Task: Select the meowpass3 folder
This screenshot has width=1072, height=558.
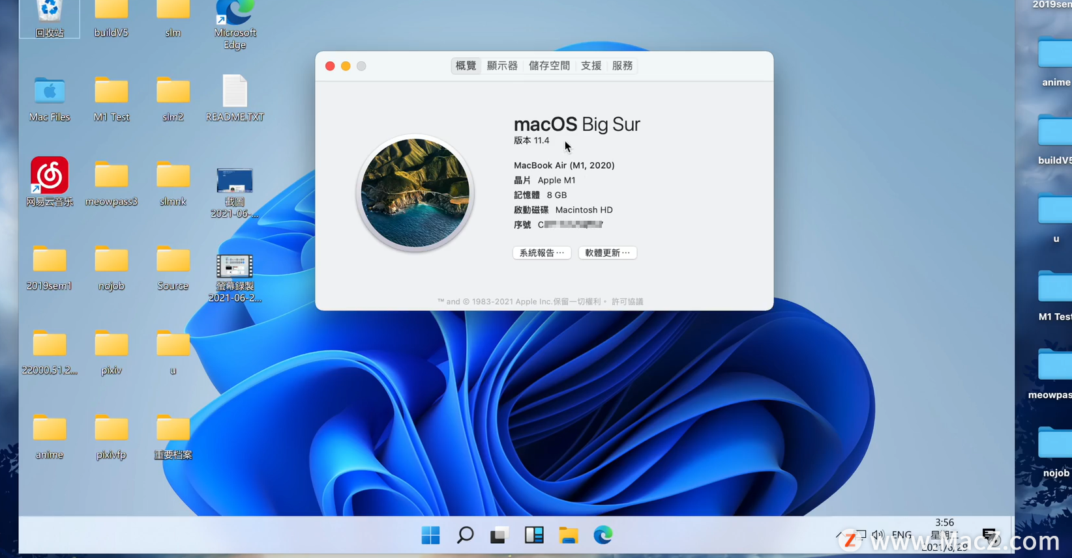Action: 111,183
